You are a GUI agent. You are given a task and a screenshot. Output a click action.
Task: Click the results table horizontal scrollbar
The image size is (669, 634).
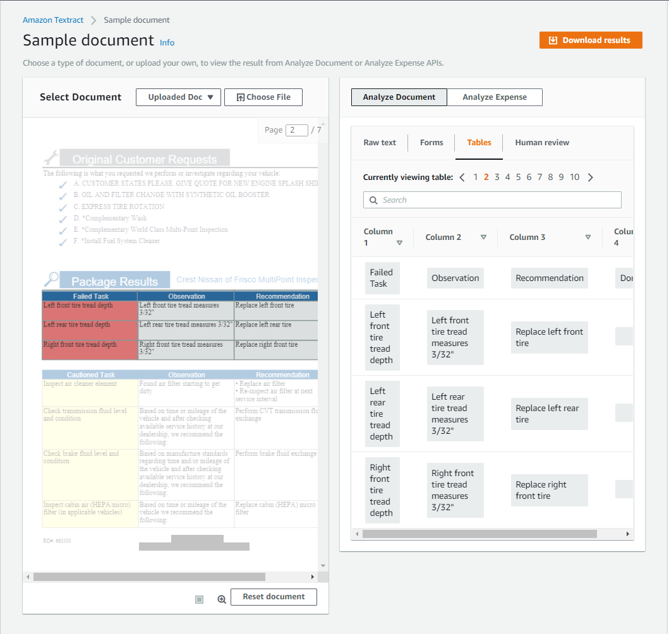point(479,534)
